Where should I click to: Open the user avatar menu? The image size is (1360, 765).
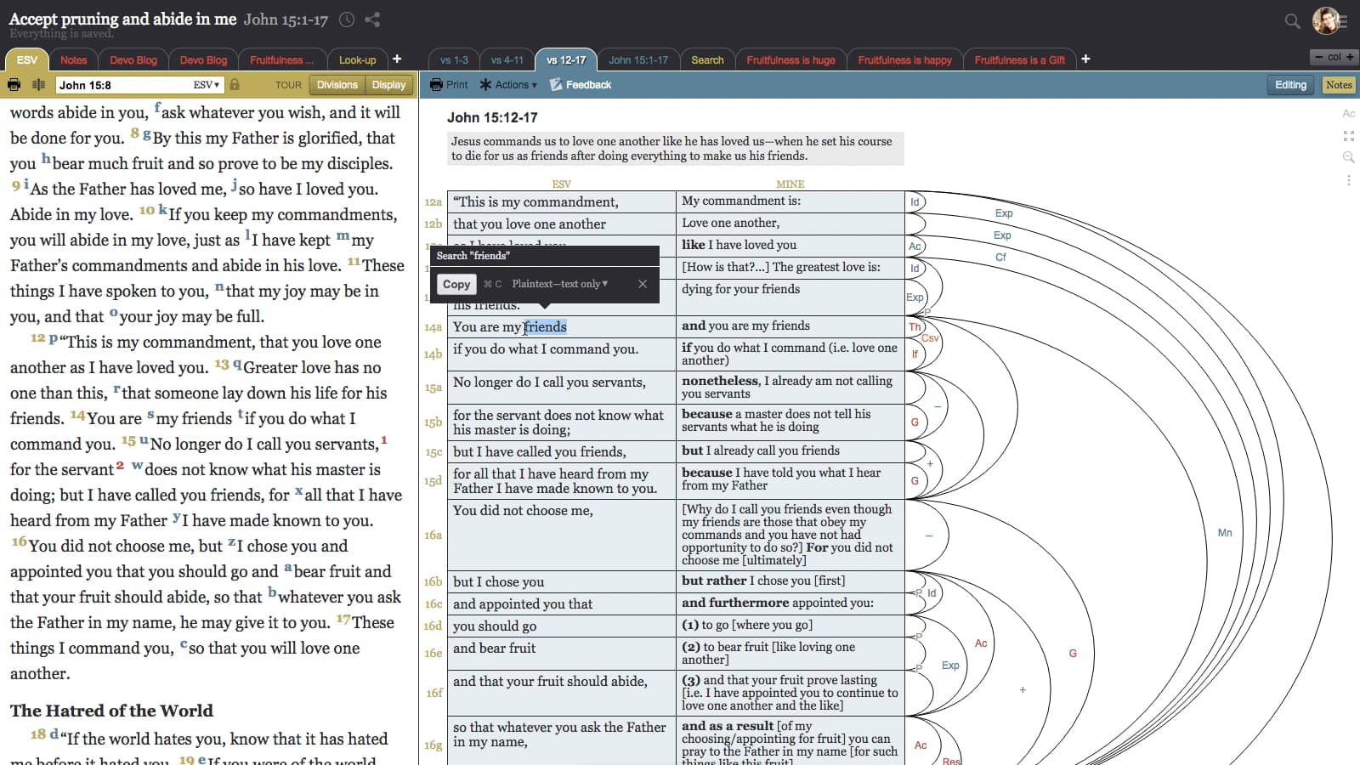1326,20
